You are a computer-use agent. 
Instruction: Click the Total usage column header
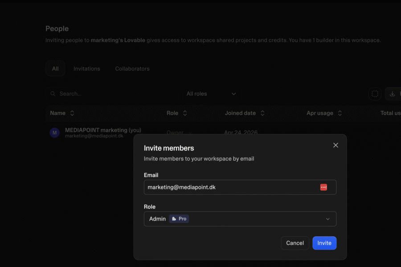[x=390, y=113]
